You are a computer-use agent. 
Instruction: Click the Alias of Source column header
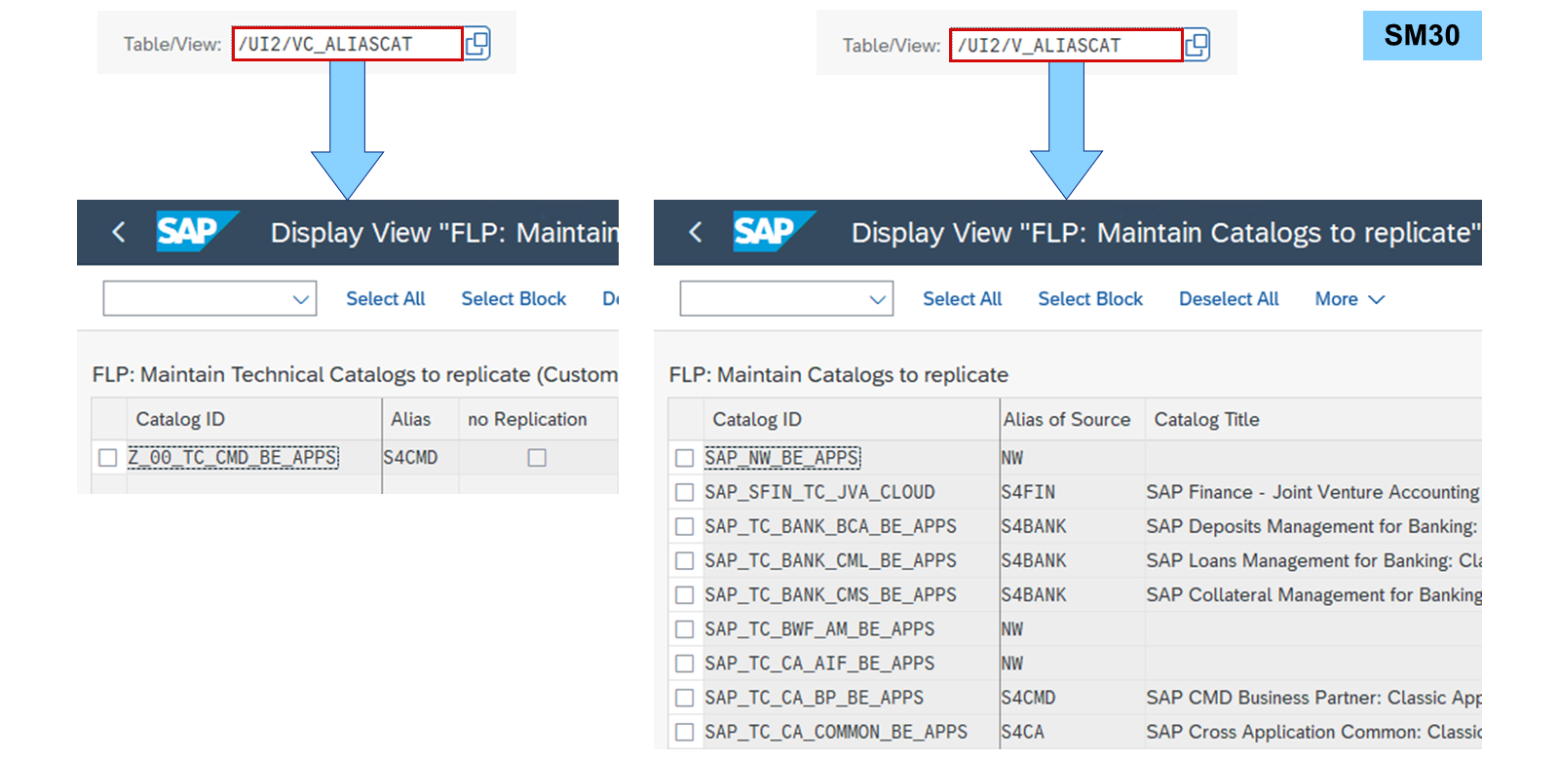tap(1072, 419)
